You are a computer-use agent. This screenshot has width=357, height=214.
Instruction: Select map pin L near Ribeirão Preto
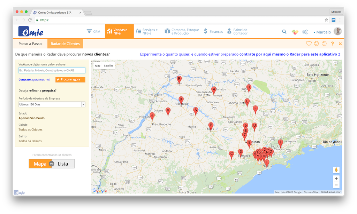(x=247, y=102)
